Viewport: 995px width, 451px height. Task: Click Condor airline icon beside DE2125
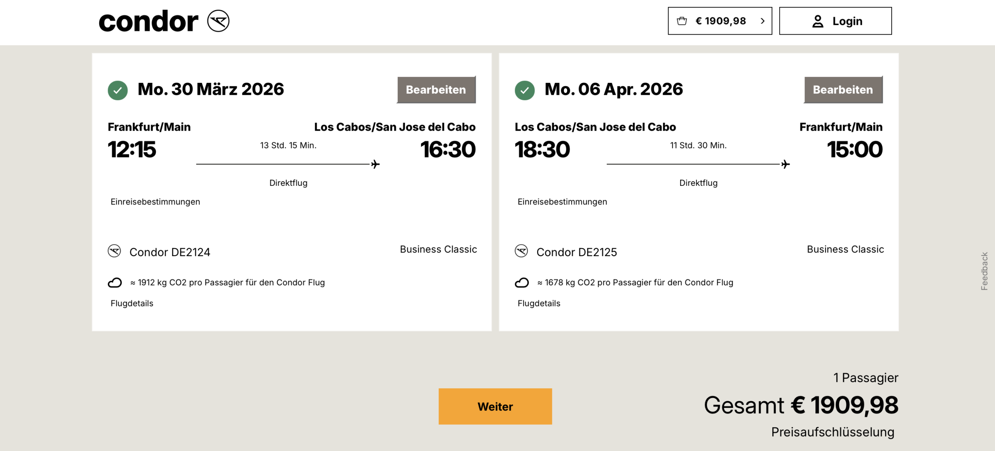521,251
